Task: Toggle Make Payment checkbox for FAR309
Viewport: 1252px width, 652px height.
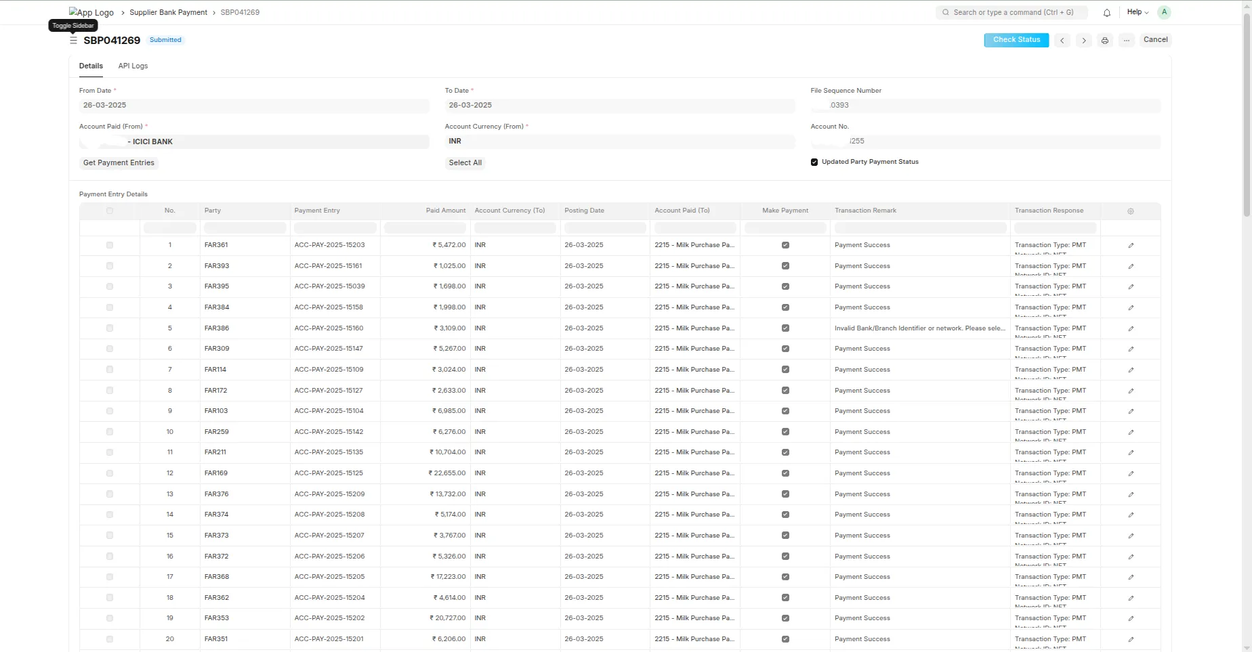Action: (x=785, y=349)
